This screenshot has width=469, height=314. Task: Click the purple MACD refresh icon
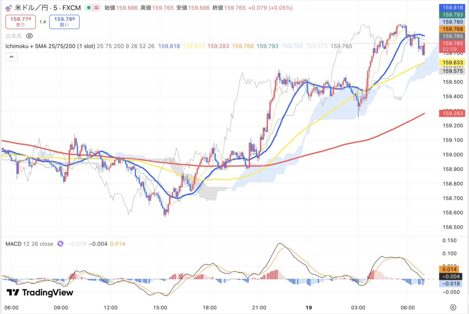(x=60, y=244)
